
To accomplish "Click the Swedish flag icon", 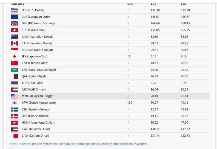I will click(15, 109).
